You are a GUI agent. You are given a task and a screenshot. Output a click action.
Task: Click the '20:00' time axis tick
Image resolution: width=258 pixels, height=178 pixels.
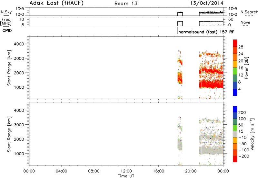191,171
